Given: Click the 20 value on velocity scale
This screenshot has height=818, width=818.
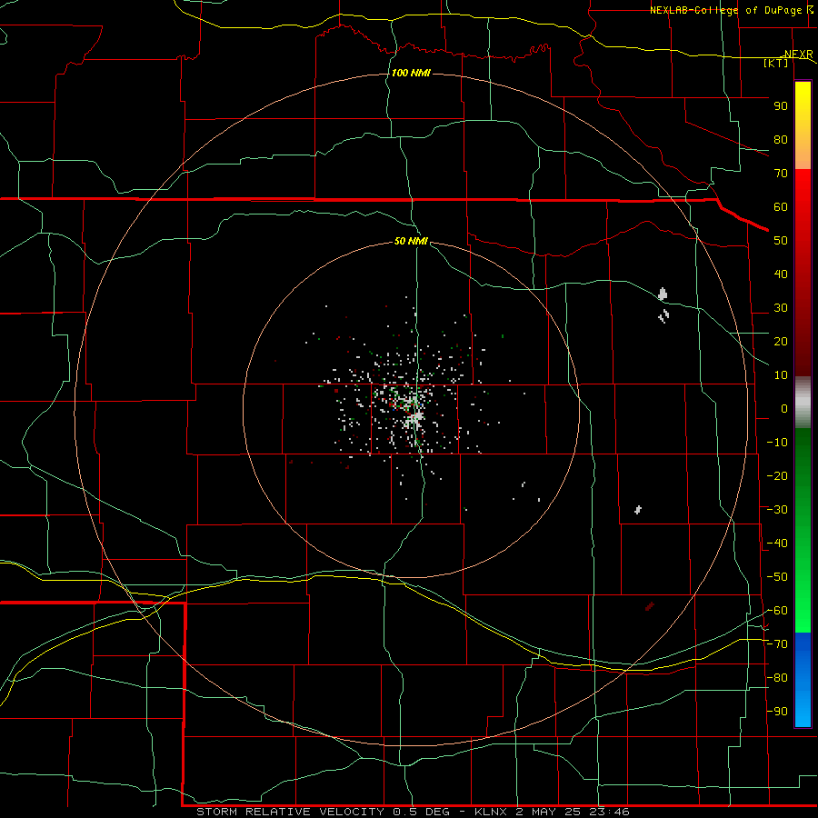Looking at the screenshot, I should 781,342.
